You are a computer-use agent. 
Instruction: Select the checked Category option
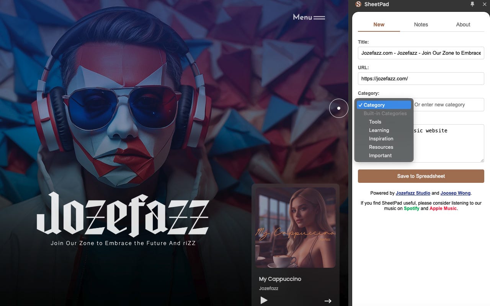point(384,105)
